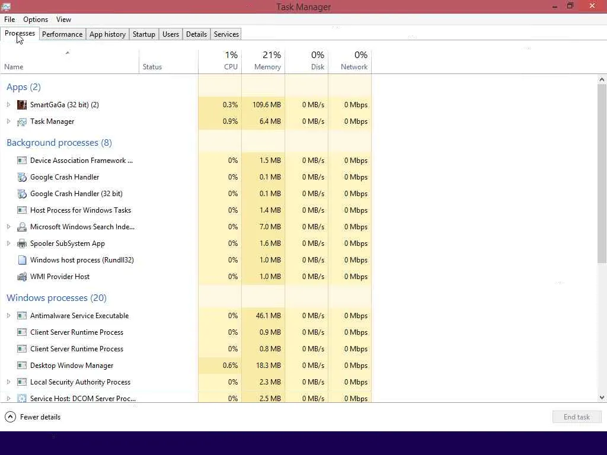Switch to the Services tab
Image resolution: width=607 pixels, height=455 pixels.
226,34
